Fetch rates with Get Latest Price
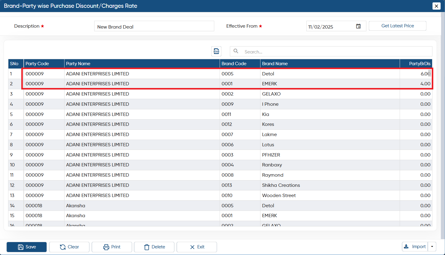This screenshot has width=445, height=255. click(398, 26)
